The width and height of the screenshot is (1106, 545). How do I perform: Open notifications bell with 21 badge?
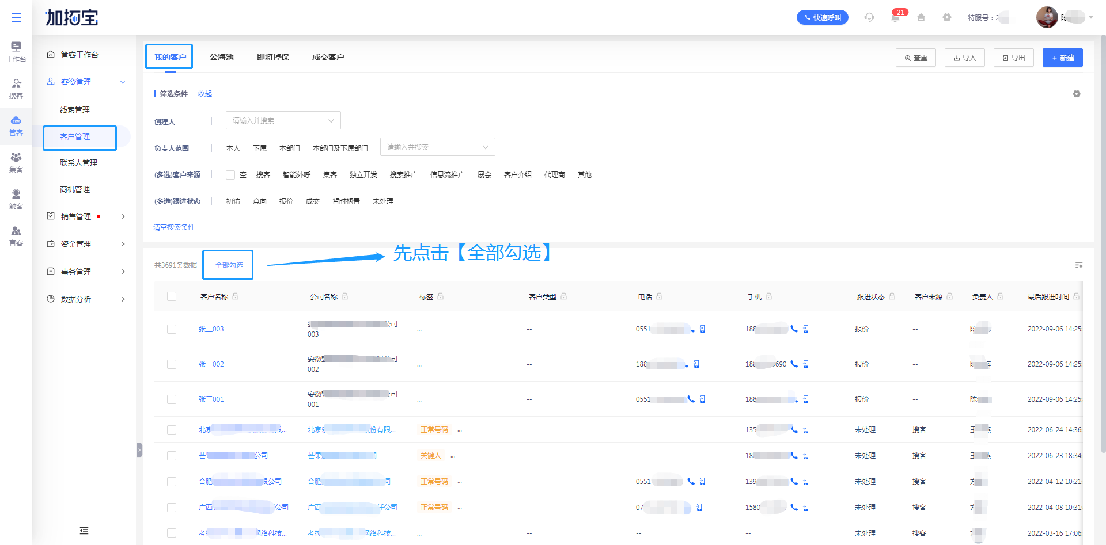point(895,17)
